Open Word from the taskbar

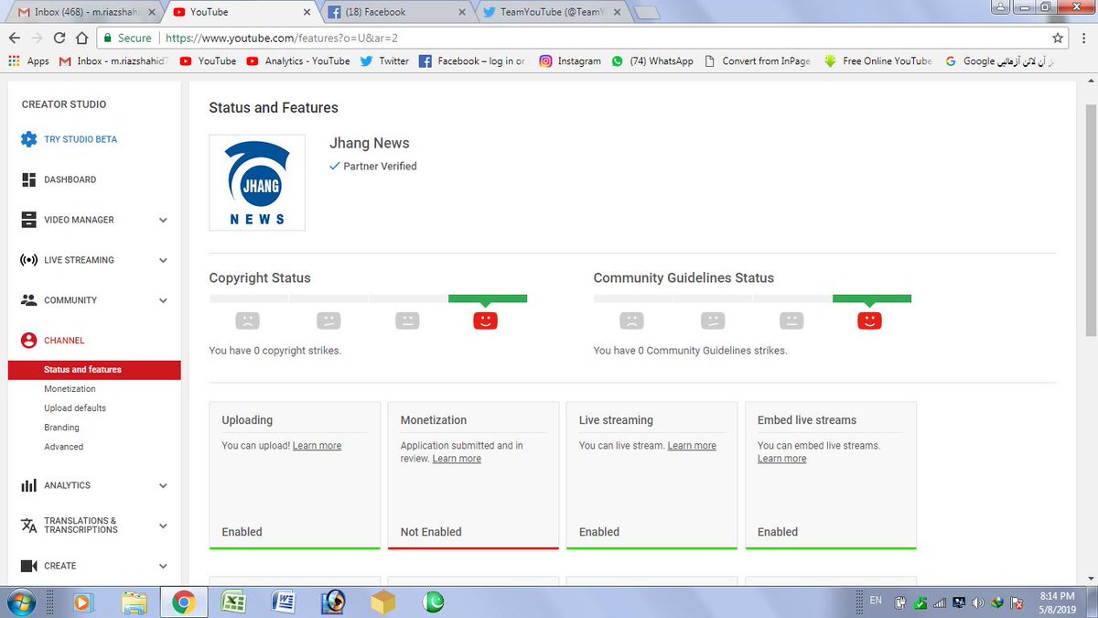point(284,602)
